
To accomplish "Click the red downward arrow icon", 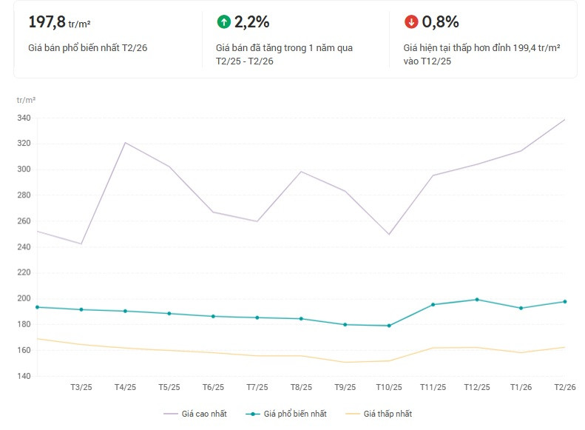I will (411, 21).
